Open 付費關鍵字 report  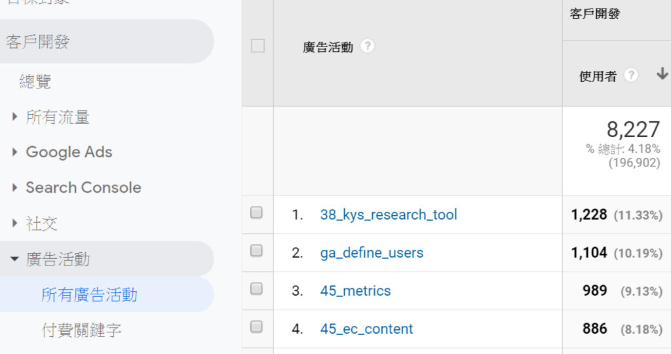(81, 330)
